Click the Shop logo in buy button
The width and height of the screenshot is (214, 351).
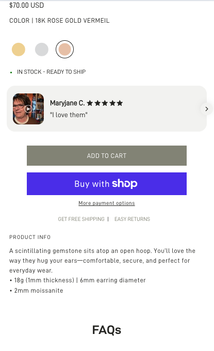pyautogui.click(x=125, y=184)
